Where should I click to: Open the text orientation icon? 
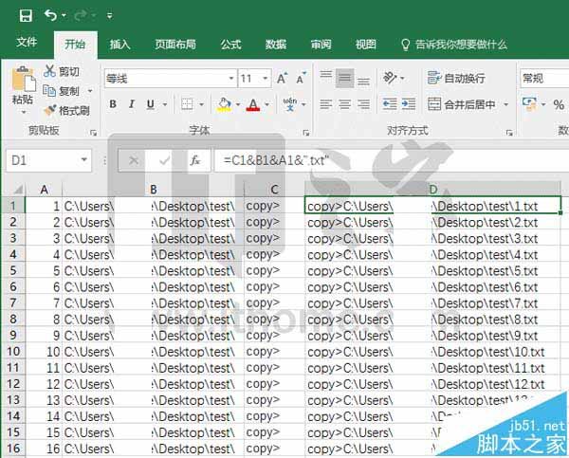[390, 78]
